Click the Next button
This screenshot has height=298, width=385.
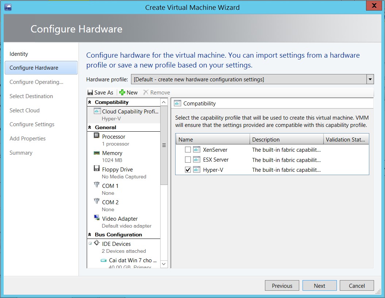click(319, 286)
